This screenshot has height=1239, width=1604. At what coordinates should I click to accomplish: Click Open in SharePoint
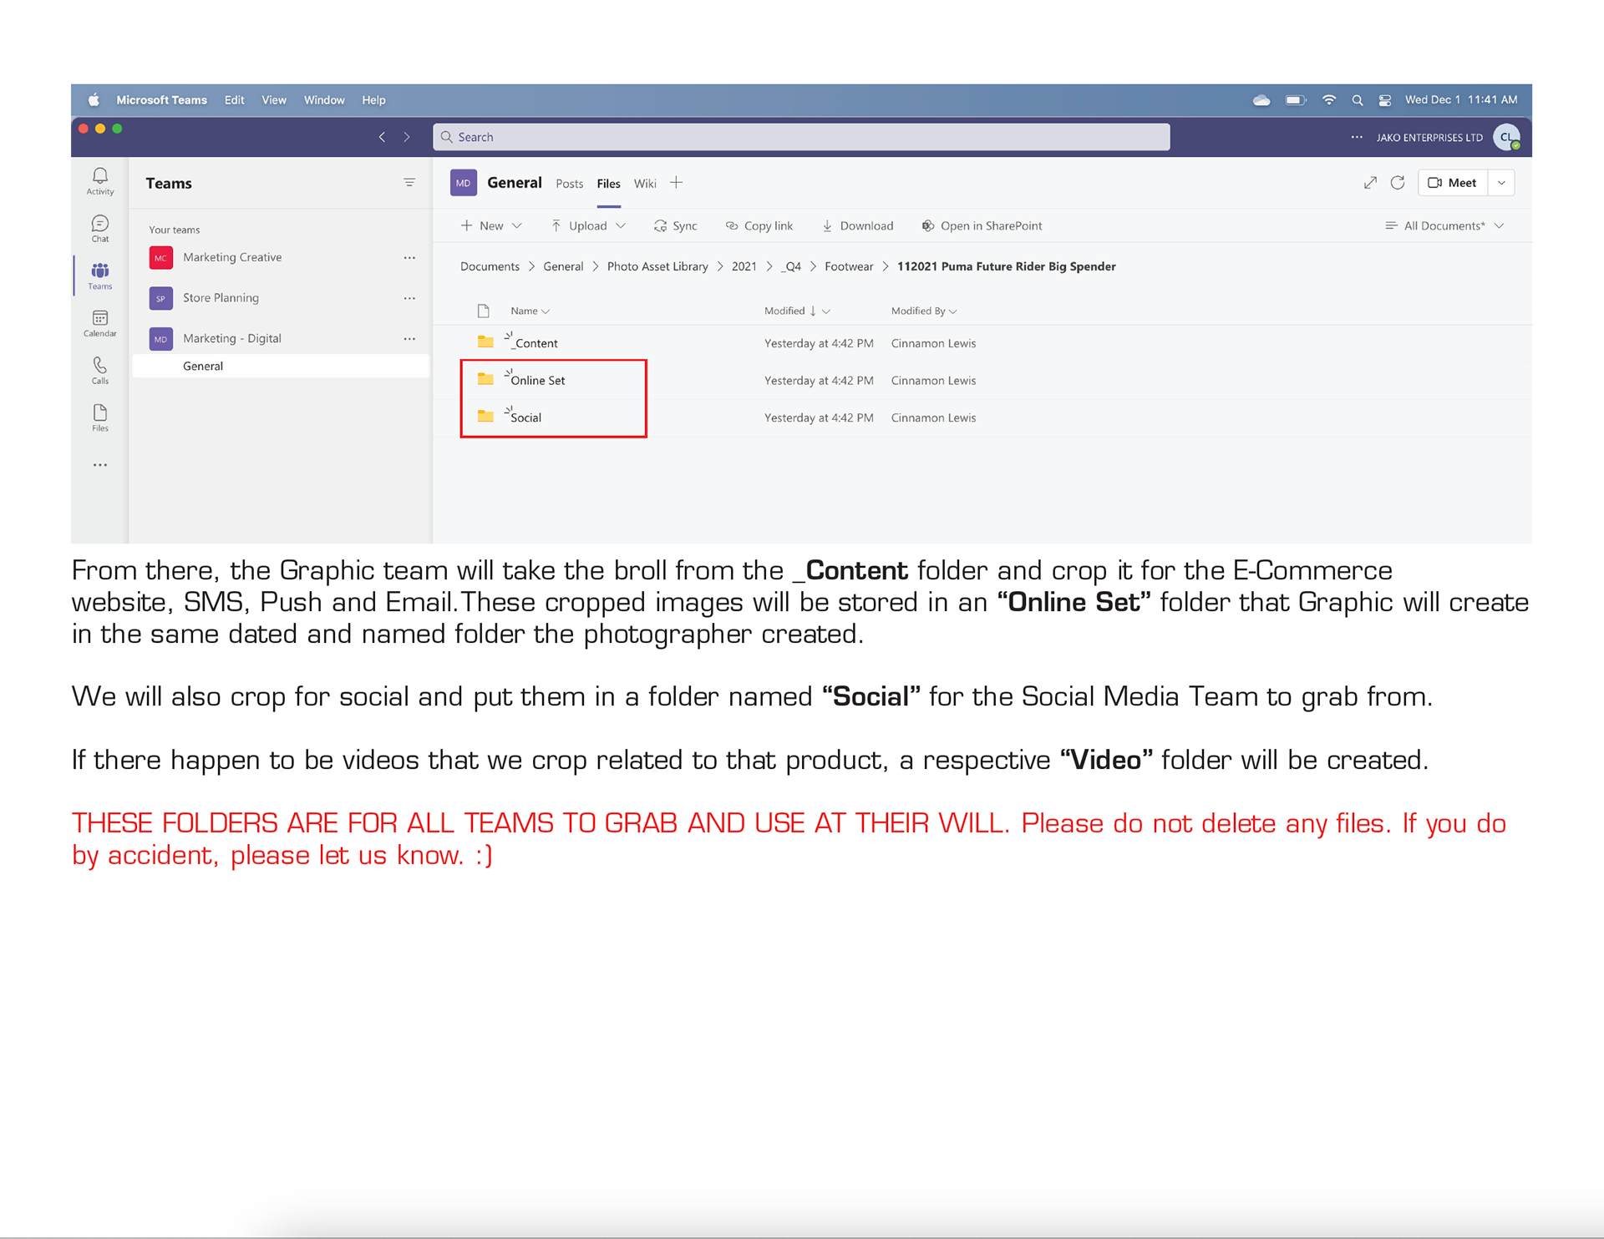pyautogui.click(x=982, y=226)
